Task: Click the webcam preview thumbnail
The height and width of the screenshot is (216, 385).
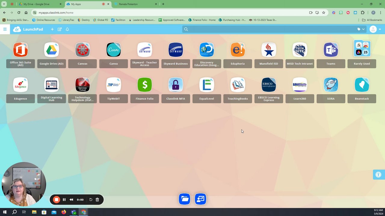Action: 24,184
